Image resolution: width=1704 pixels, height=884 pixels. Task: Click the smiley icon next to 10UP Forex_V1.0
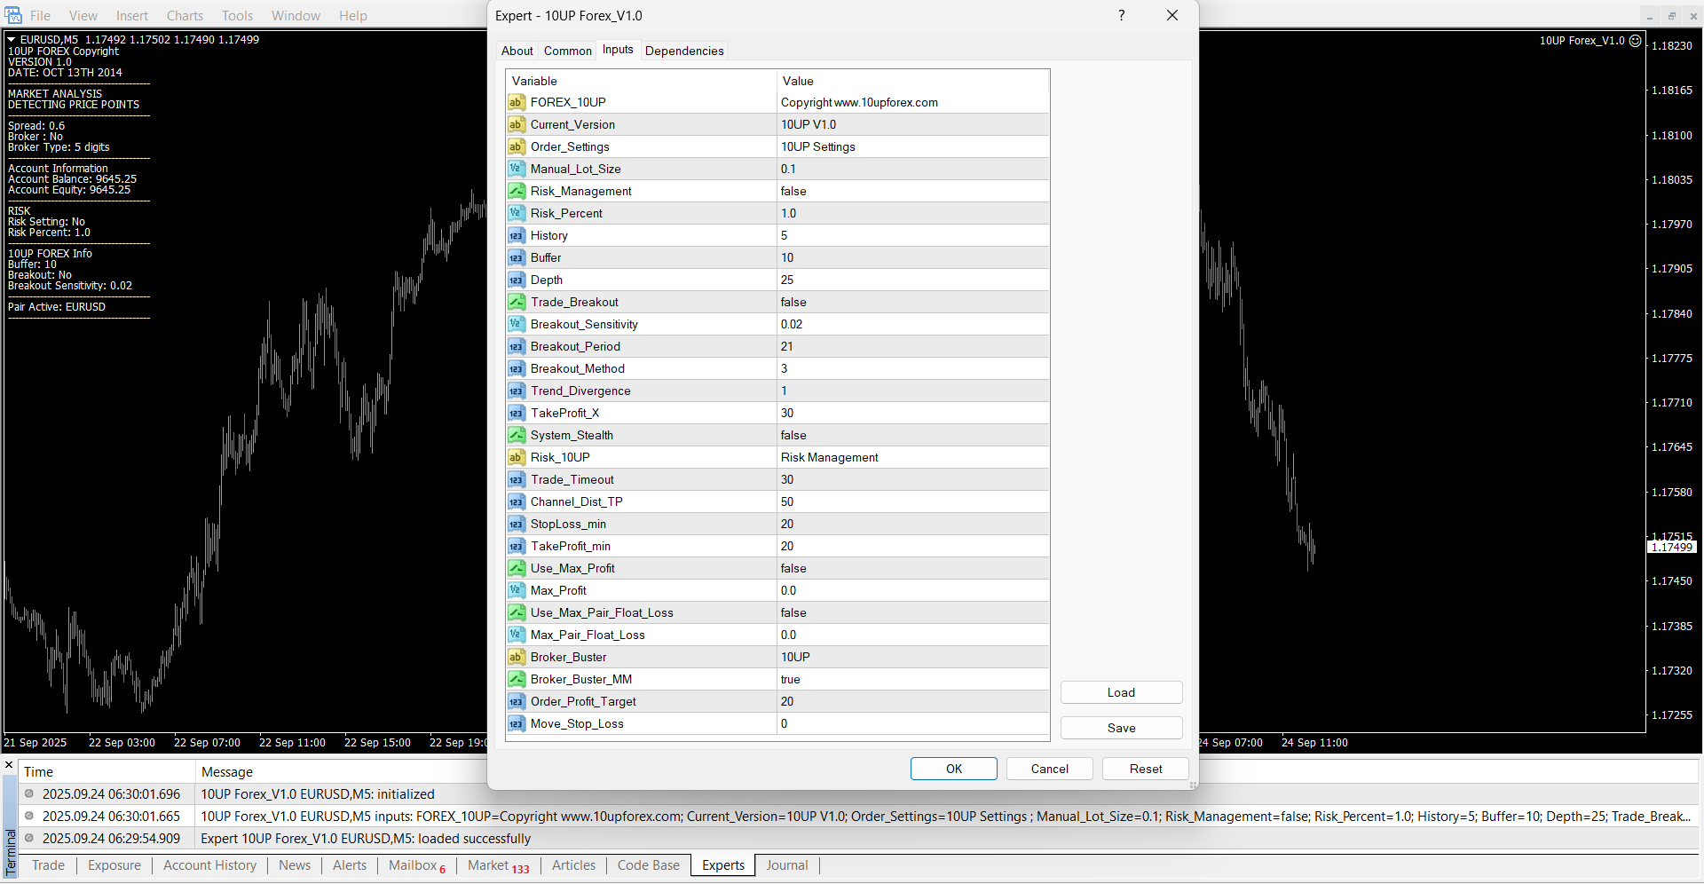(x=1635, y=41)
